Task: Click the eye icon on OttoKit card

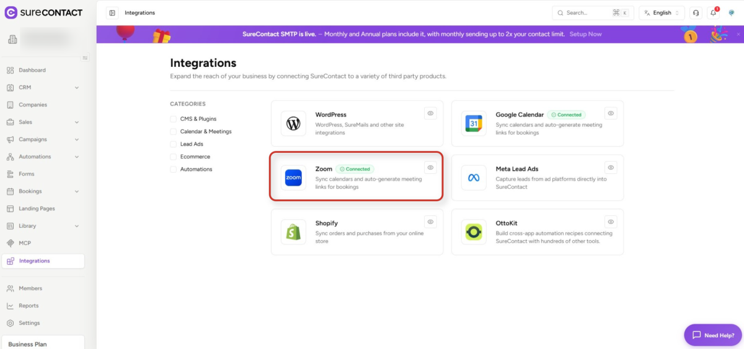Action: (x=611, y=222)
